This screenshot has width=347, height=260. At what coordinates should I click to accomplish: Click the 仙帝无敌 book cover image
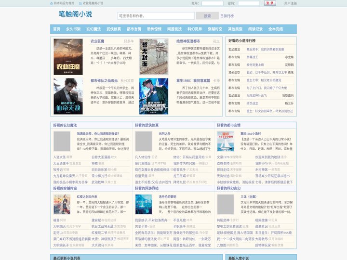pos(68,96)
